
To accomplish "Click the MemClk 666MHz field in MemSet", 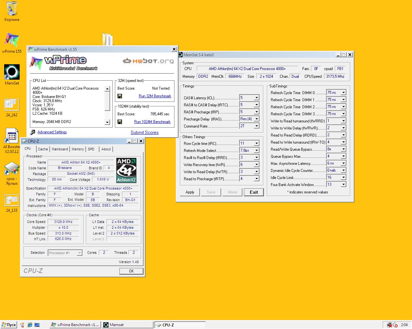I will (235, 76).
